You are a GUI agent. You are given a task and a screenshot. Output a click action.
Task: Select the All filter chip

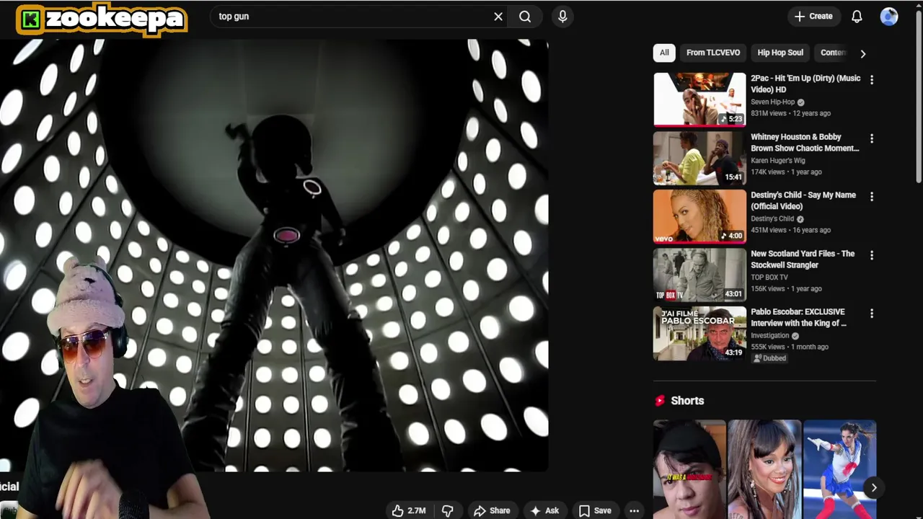(664, 53)
